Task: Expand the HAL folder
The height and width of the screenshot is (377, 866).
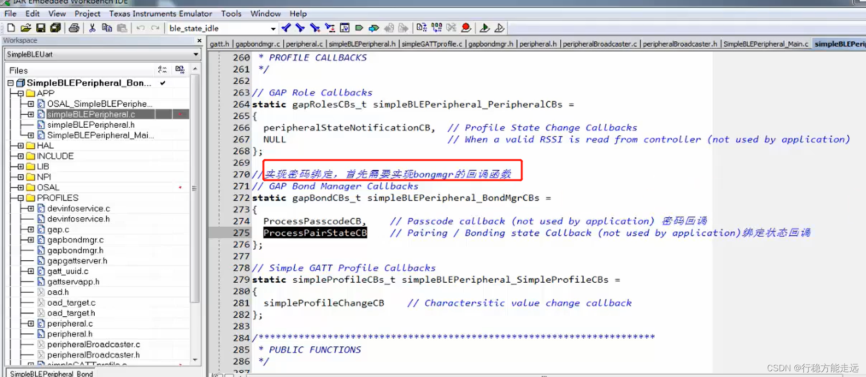Action: click(x=21, y=145)
